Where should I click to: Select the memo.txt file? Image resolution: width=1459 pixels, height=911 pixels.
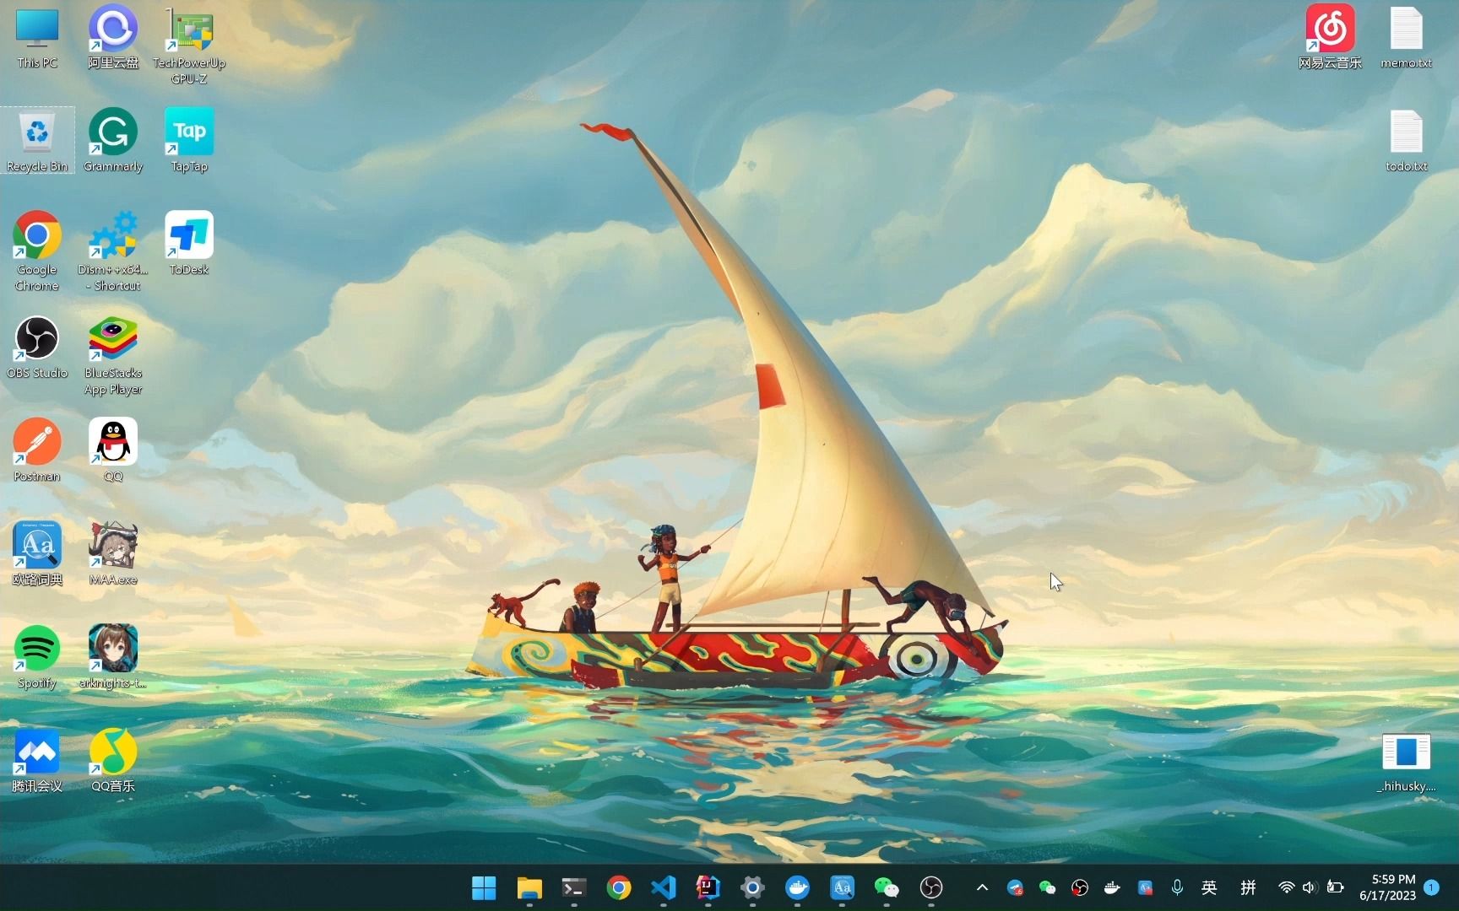1407,39
